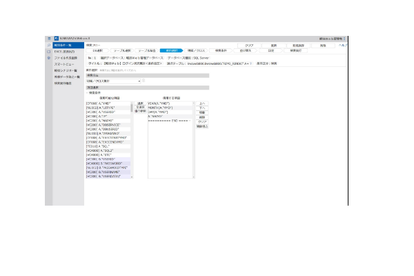Open the method dropdown above the field lists

pos(113,81)
